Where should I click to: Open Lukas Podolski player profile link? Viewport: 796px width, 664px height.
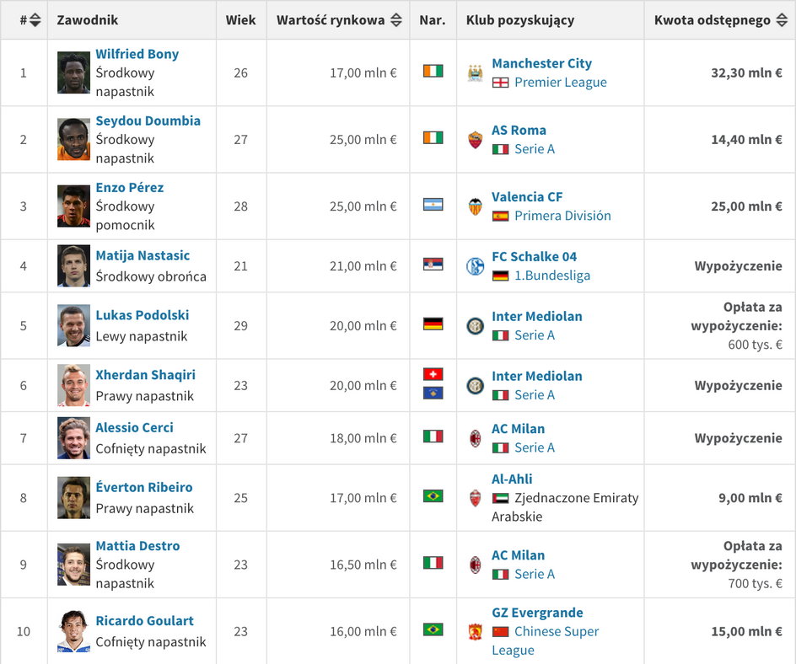pos(143,315)
